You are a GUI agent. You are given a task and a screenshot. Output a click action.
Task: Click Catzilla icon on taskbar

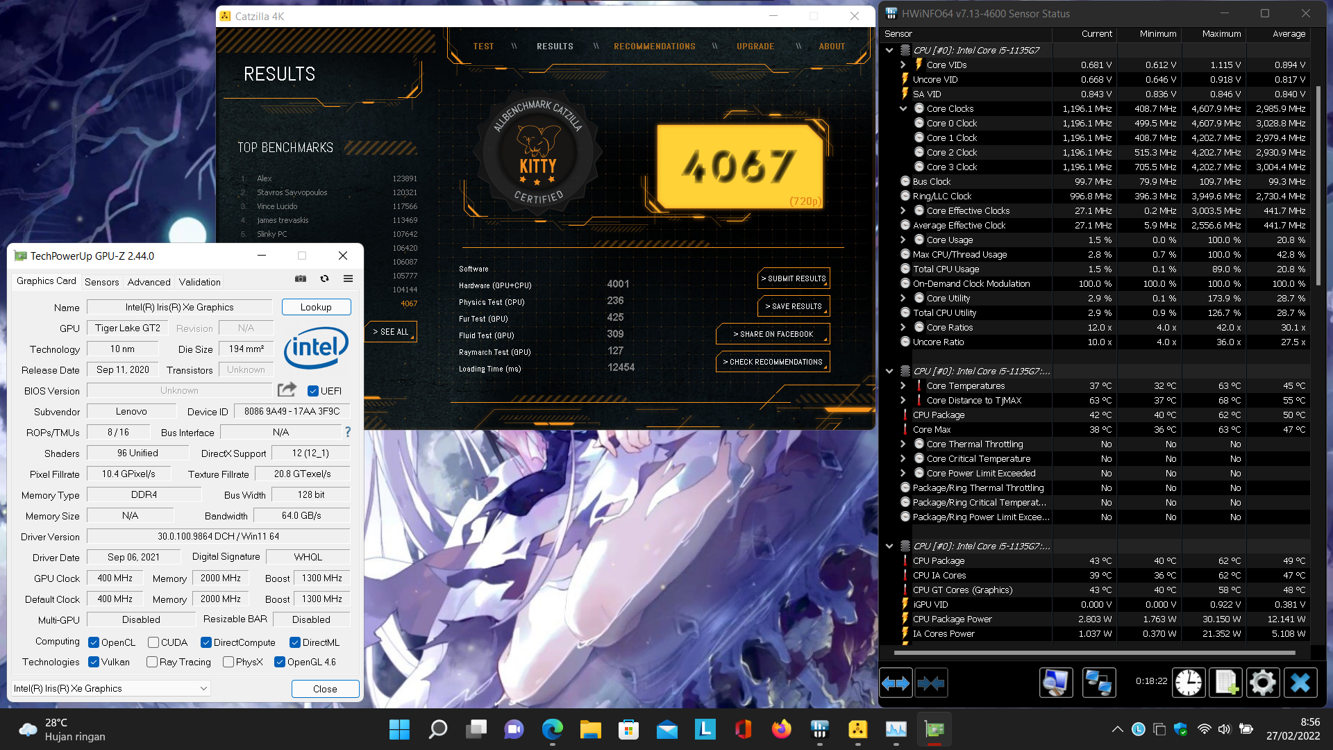[x=857, y=729]
